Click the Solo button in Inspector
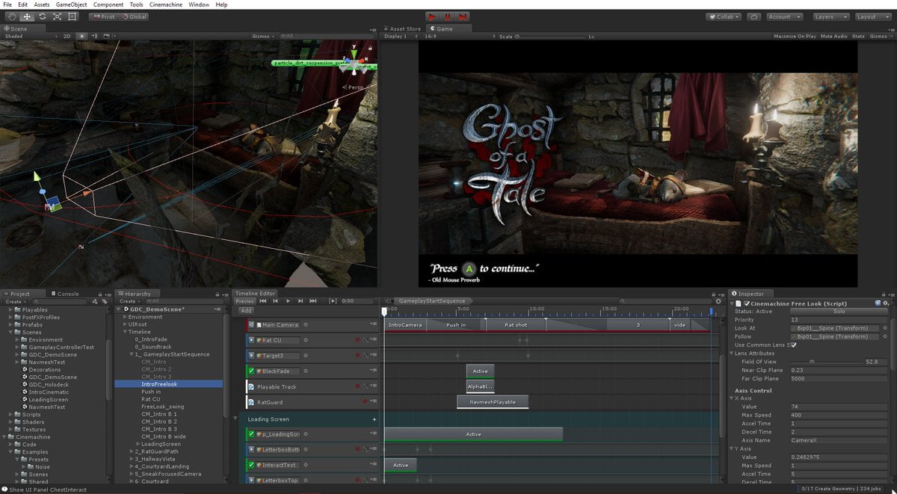 [x=839, y=312]
